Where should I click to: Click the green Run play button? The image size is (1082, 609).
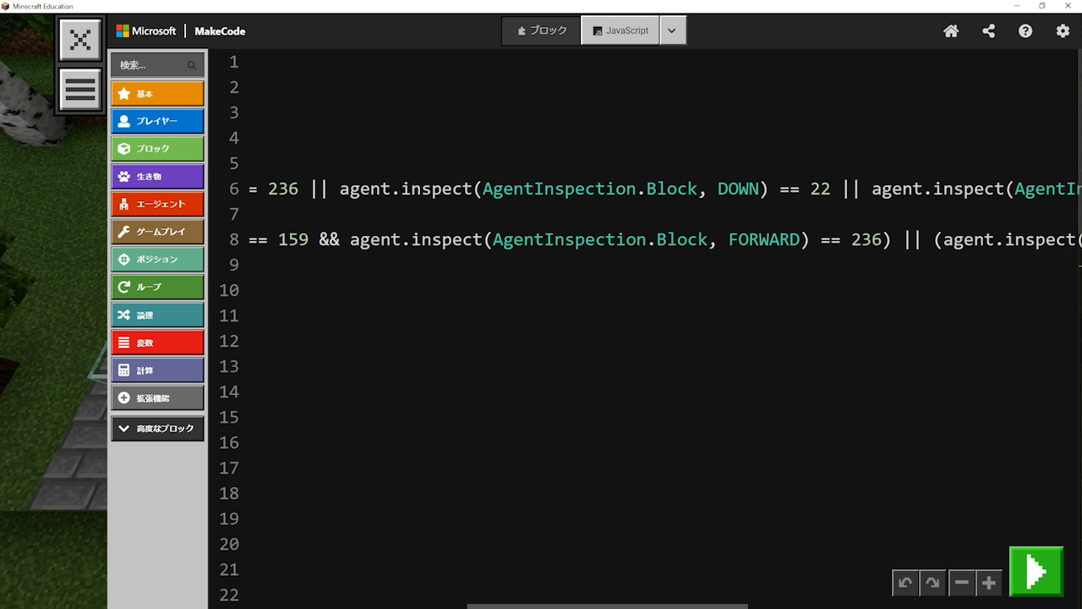tap(1036, 573)
